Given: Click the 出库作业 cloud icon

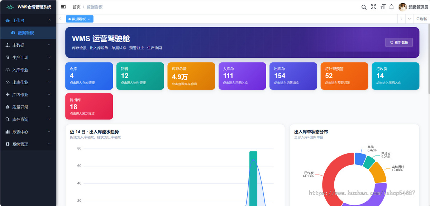Looking at the screenshot, I should (x=8, y=82).
